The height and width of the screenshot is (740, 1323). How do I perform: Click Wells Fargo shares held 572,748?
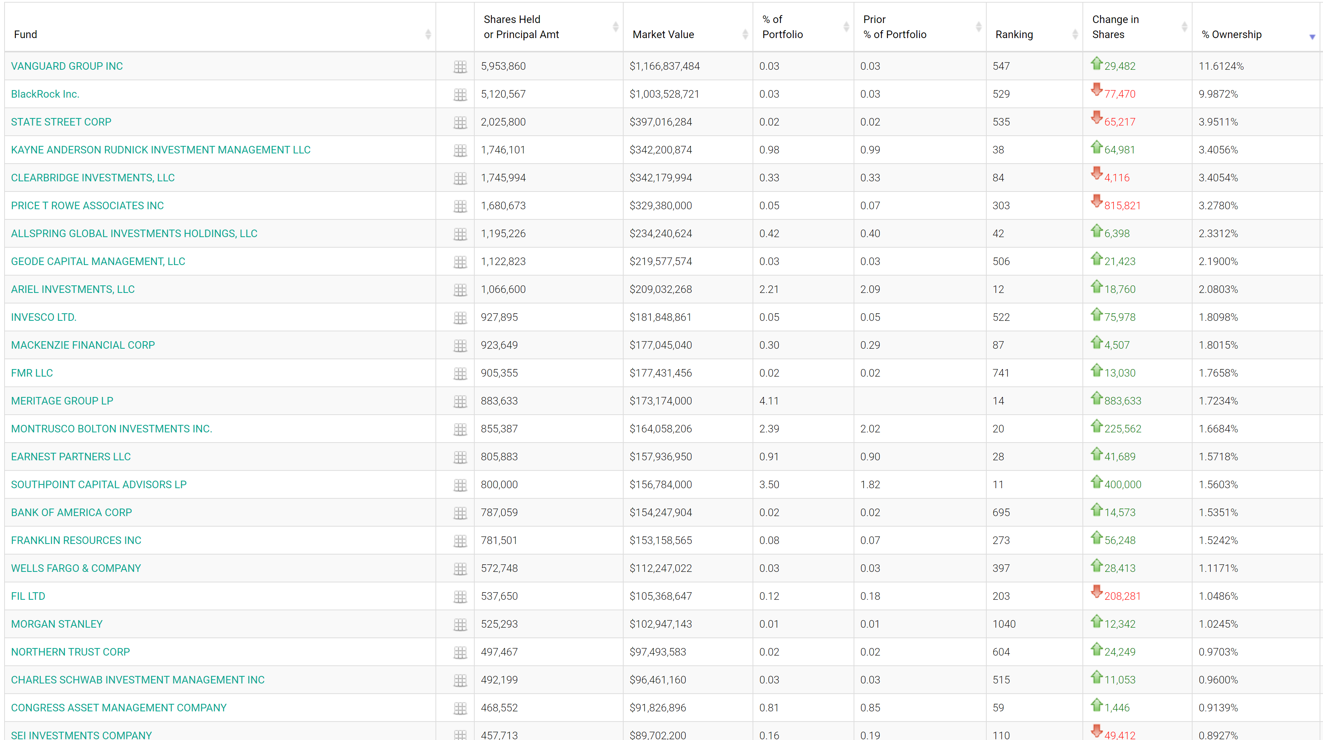499,568
